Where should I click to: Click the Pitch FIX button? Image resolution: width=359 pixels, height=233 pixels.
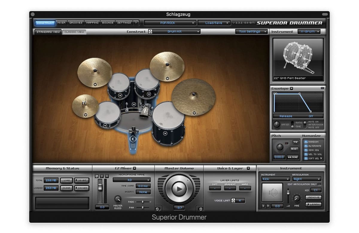point(296,142)
